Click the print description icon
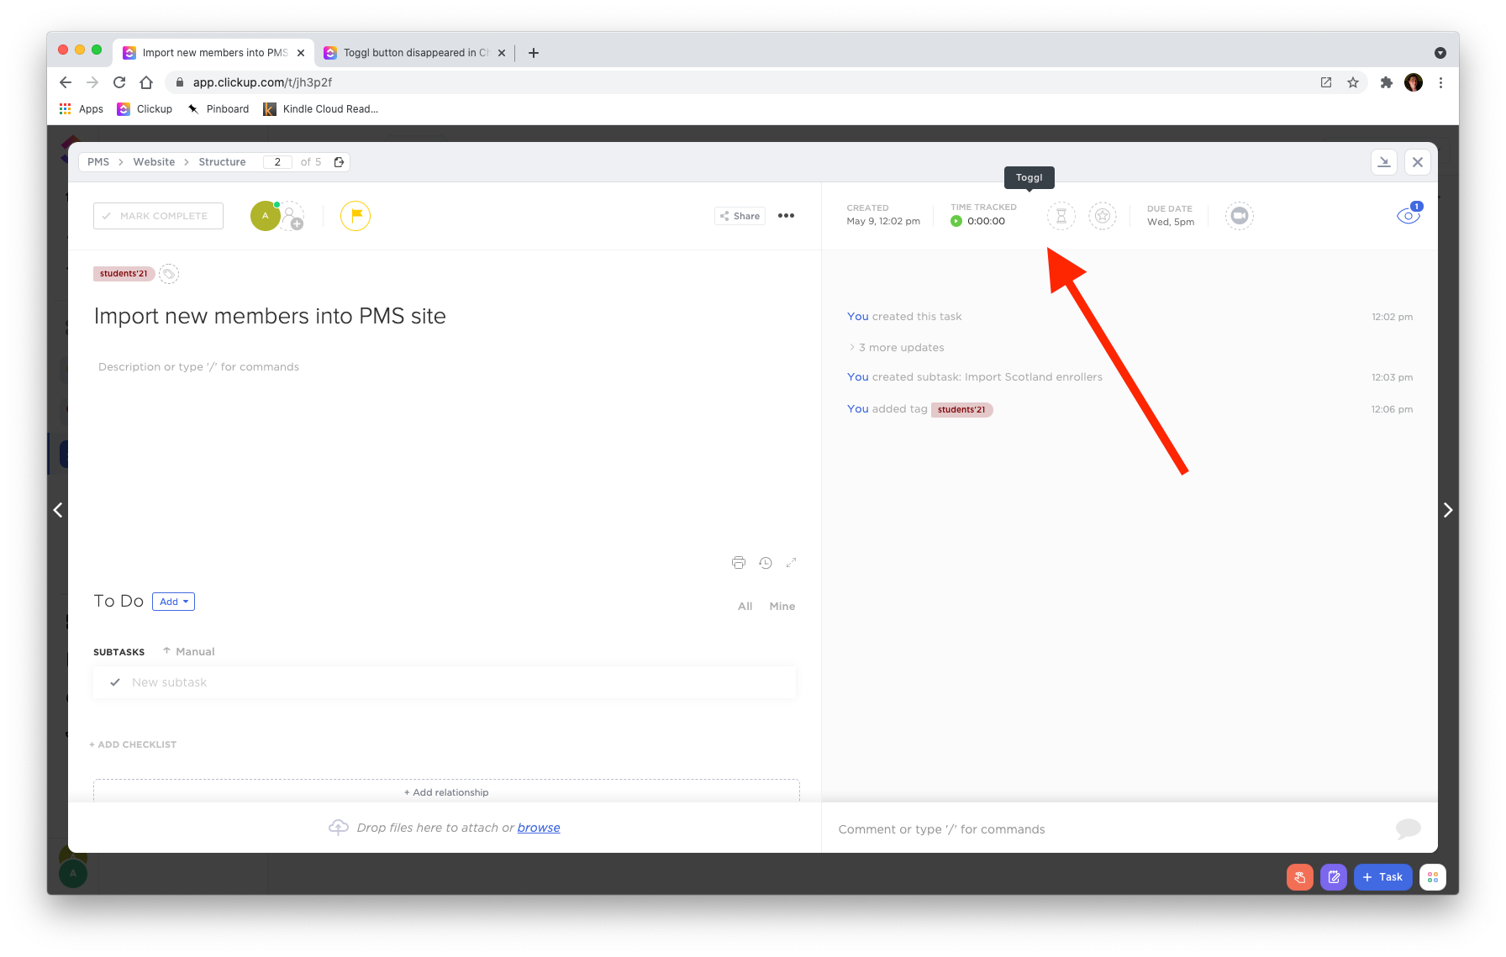The image size is (1506, 957). pyautogui.click(x=739, y=563)
